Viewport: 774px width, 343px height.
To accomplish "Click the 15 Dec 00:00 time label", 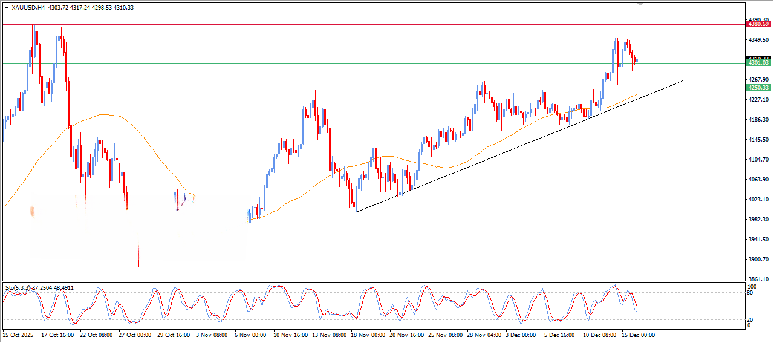I will (x=638, y=335).
